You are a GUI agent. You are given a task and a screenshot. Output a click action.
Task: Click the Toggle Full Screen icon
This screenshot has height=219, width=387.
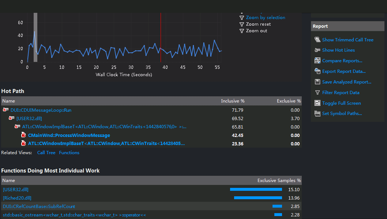coord(317,103)
